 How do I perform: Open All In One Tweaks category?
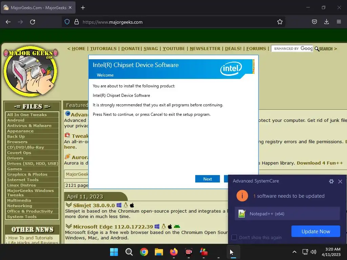tap(27, 115)
